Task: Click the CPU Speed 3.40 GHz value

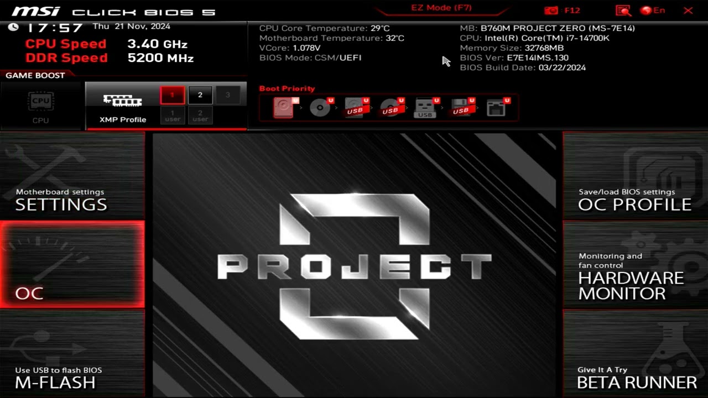Action: tap(157, 44)
